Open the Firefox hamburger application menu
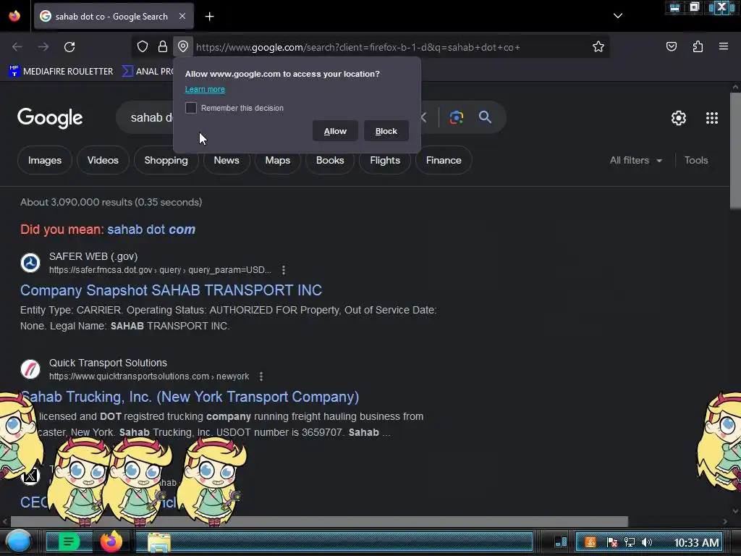The height and width of the screenshot is (556, 741). pyautogui.click(x=724, y=47)
